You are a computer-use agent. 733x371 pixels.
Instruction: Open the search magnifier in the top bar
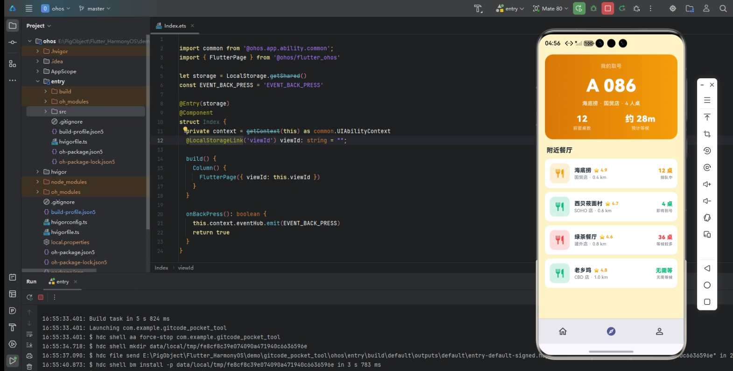pos(723,8)
